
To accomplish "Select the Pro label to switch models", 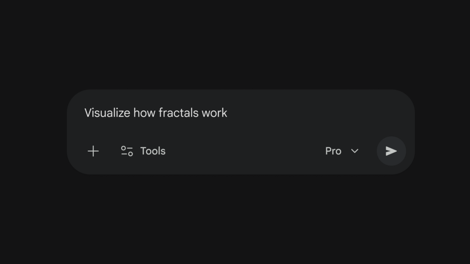I will pos(334,151).
